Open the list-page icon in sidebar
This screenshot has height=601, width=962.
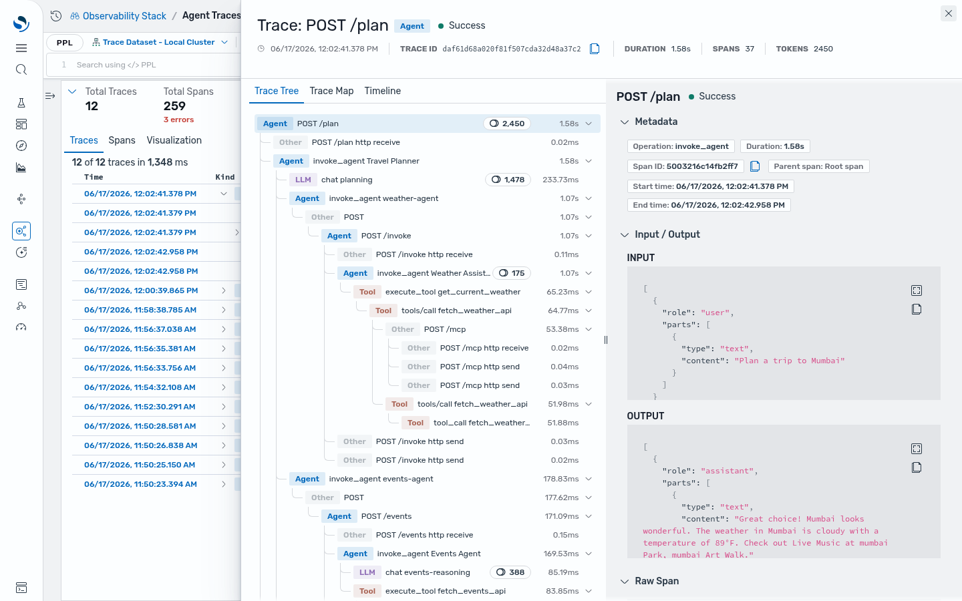21,284
